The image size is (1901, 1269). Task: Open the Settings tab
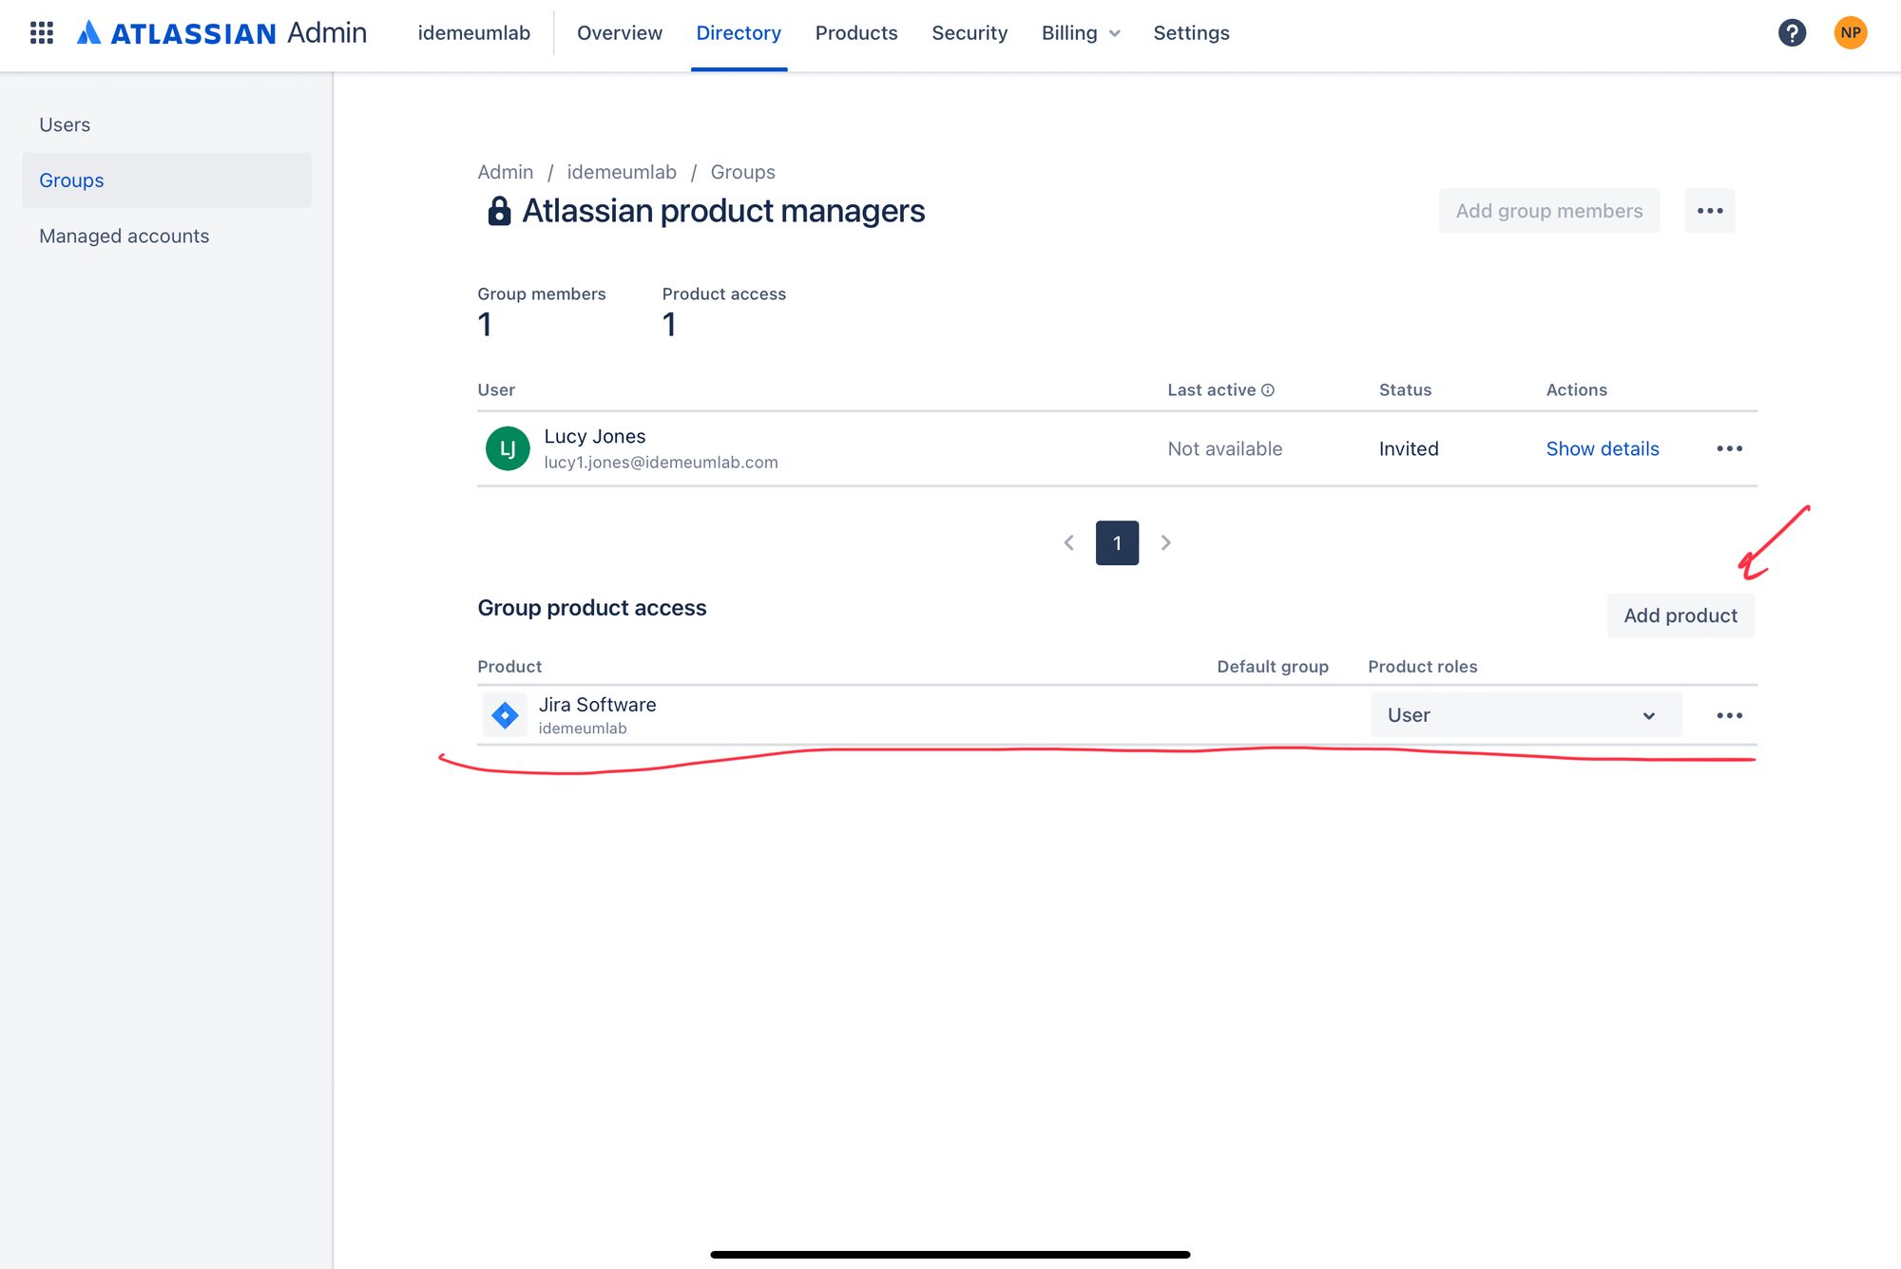[x=1191, y=33]
